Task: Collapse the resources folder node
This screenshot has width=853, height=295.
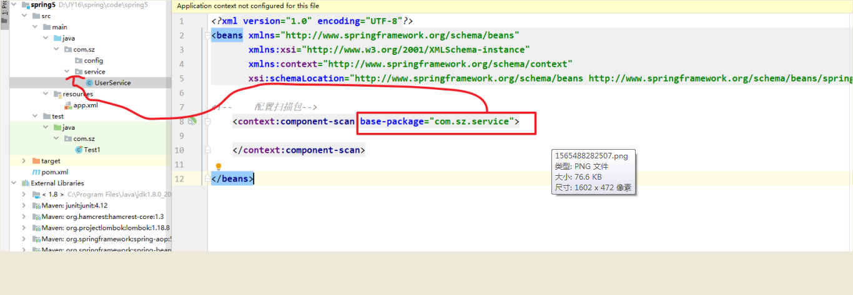Action: 46,94
